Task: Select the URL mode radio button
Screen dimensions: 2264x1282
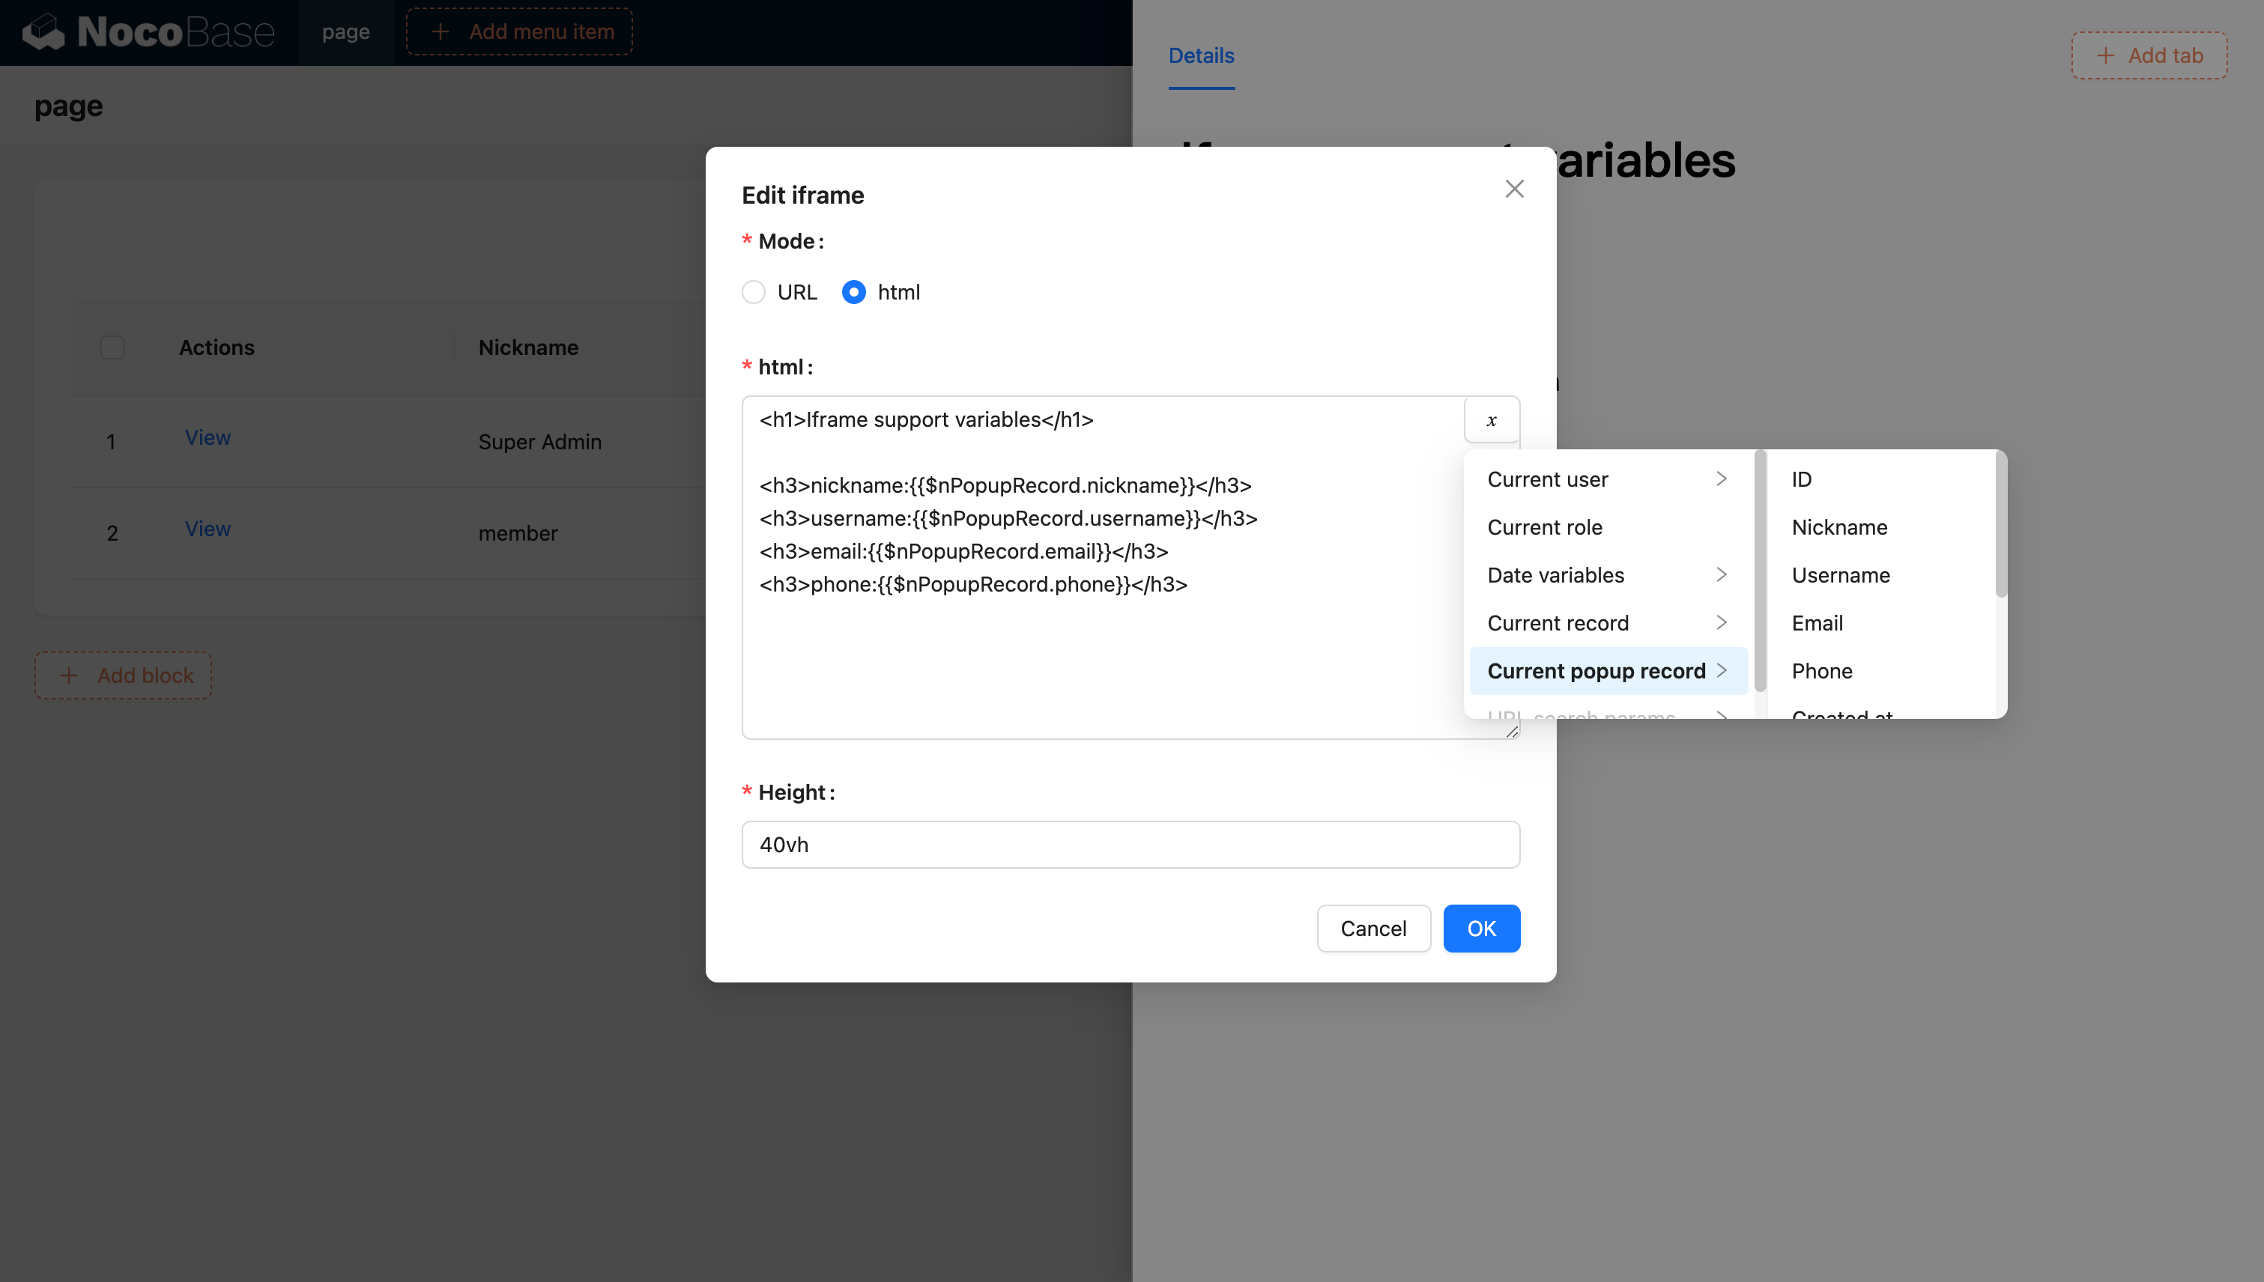Action: 753,292
